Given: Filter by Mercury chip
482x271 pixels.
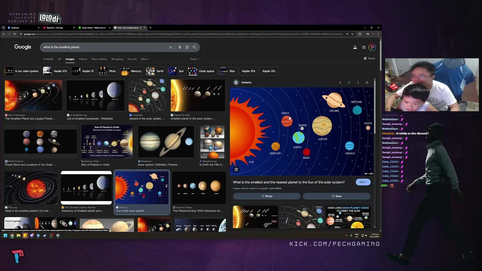Looking at the screenshot, I should coord(131,71).
